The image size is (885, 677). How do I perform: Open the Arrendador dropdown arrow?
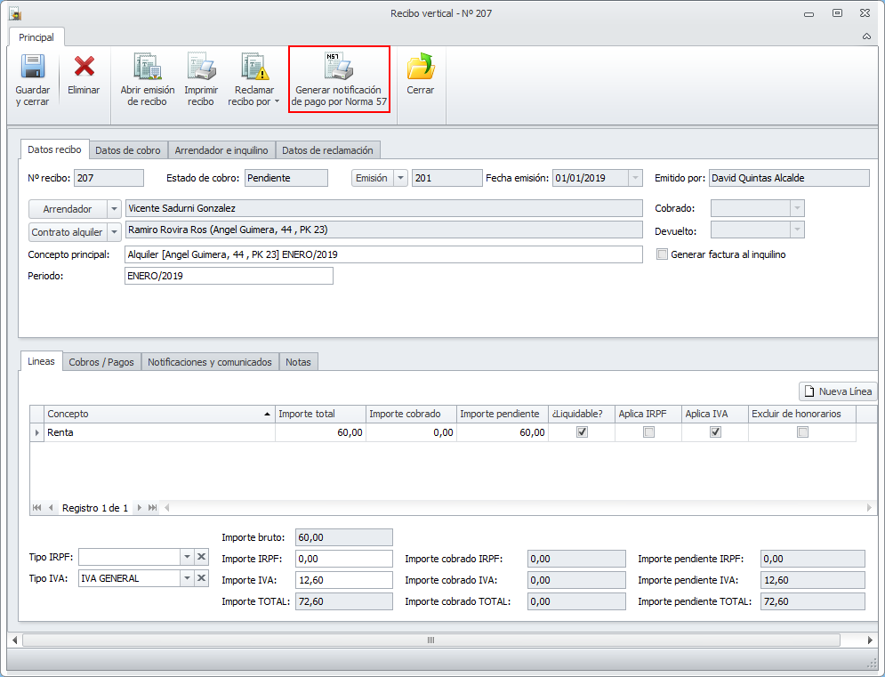coord(113,209)
